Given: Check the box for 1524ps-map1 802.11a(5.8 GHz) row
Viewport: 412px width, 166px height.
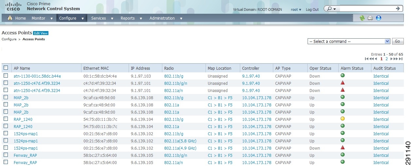Looking at the screenshot, I should [x=6, y=140].
